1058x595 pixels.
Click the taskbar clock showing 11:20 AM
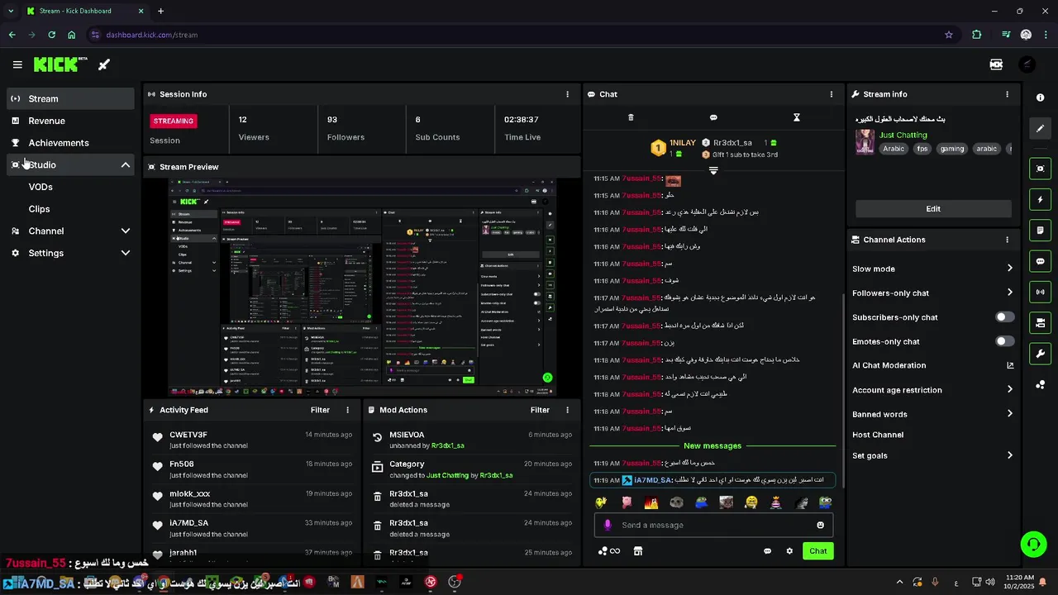tap(1020, 582)
